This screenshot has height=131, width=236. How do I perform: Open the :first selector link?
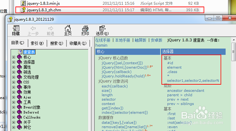[171, 114]
